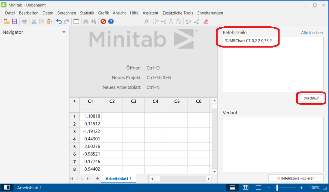
Task: Open the Hilfe menu
Action: click(x=134, y=13)
